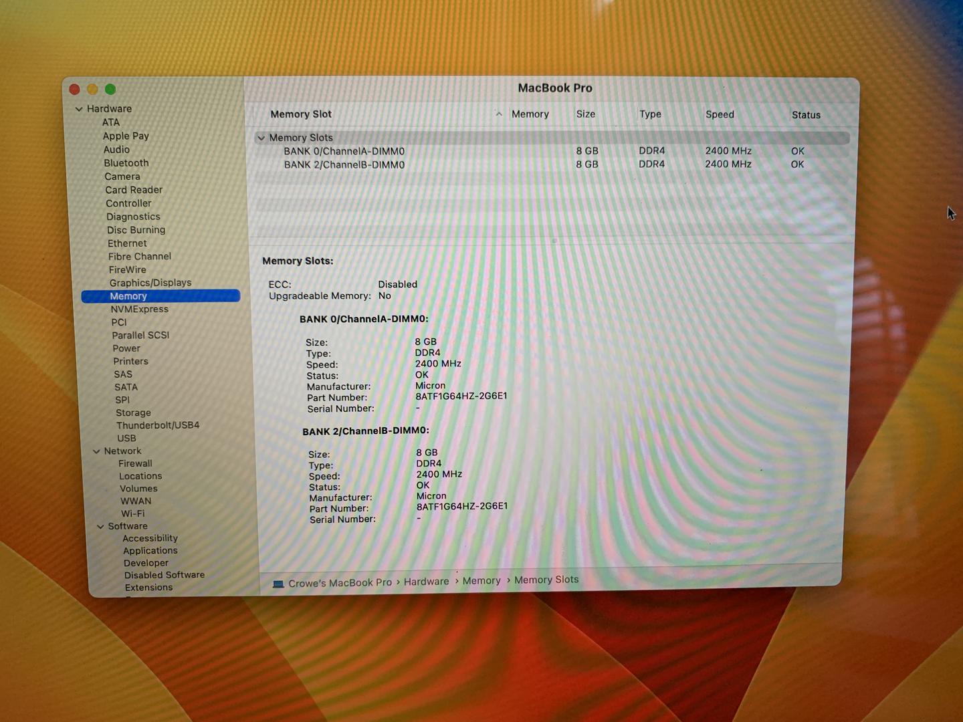
Task: Select Ethernet in the sidebar
Action: click(x=127, y=243)
